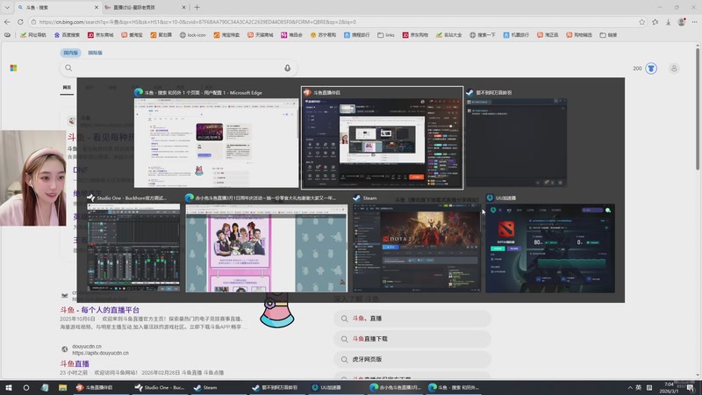
Task: Open the Microsoft Rewards medal icon
Action: pos(651,68)
